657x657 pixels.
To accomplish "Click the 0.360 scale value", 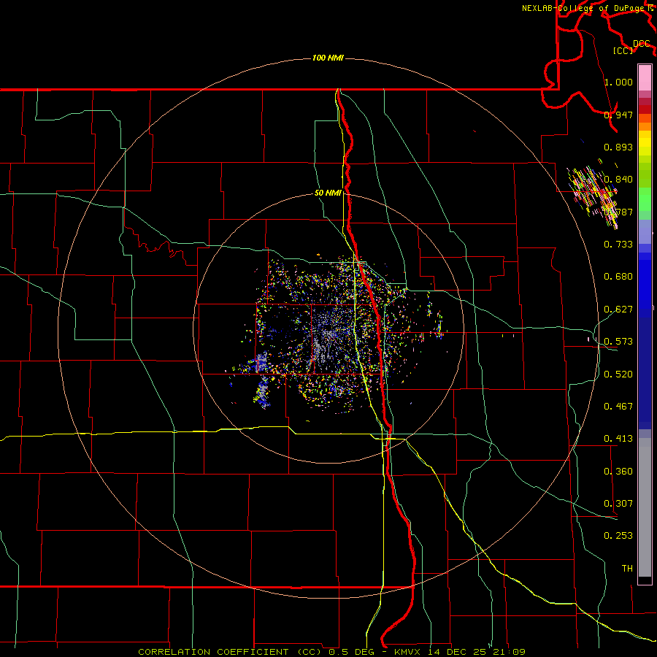I will (618, 472).
